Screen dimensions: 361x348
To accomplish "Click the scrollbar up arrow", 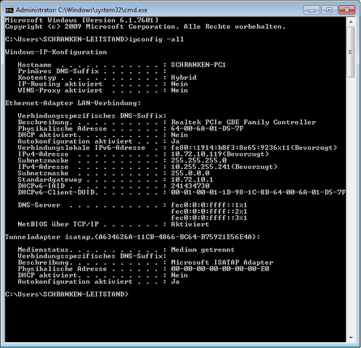I will pos(351,22).
